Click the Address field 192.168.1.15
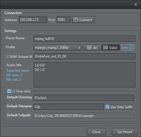 pos(33,20)
